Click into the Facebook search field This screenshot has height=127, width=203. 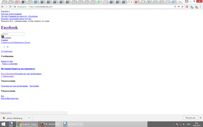13,34
